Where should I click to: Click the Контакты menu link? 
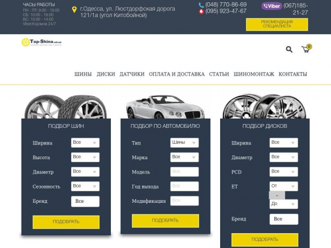pos(292,74)
